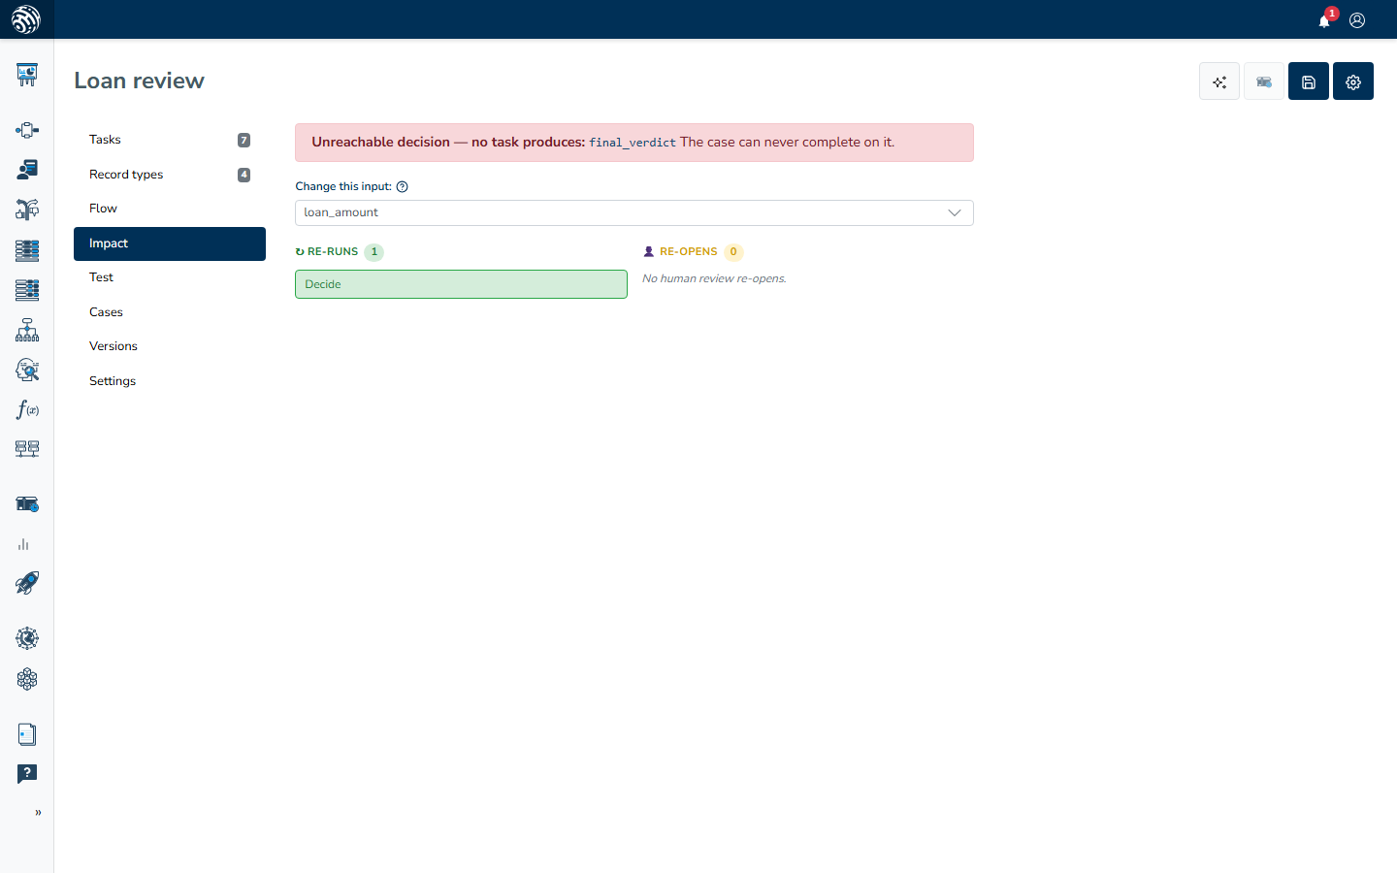1397x873 pixels.
Task: Click the box with clock toolbar button
Action: pos(1264,81)
